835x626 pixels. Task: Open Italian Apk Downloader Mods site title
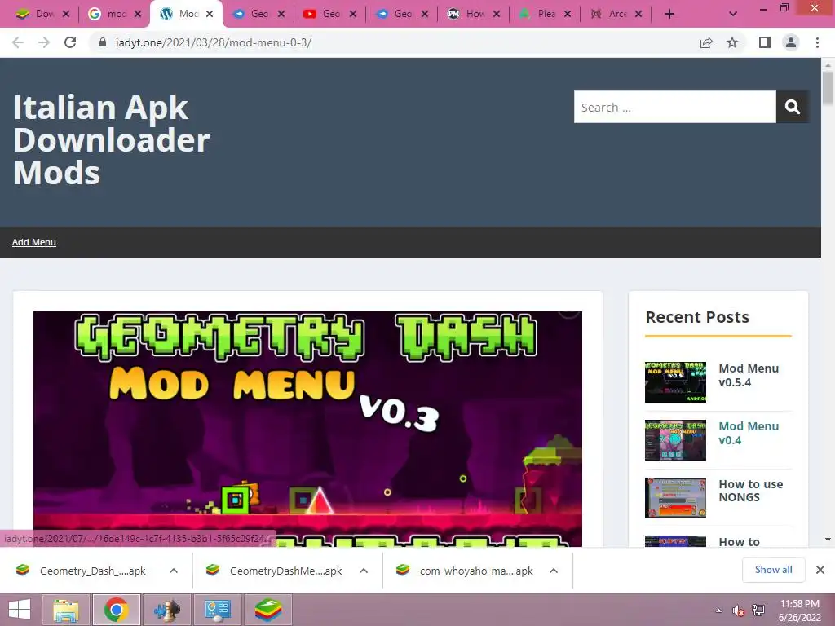111,140
